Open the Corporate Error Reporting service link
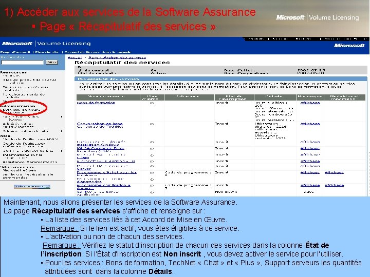The height and width of the screenshot is (277, 370). tap(101, 149)
